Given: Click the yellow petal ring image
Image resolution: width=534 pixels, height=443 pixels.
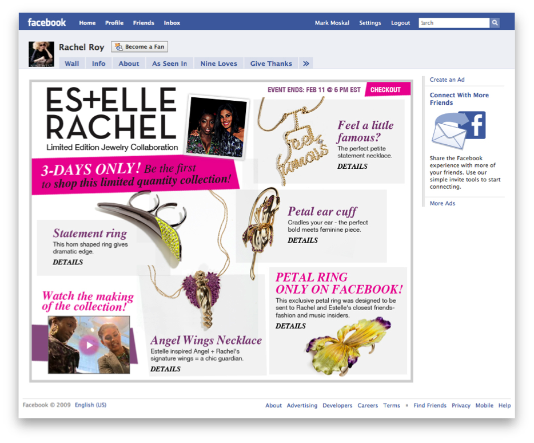Looking at the screenshot, I should 348,346.
